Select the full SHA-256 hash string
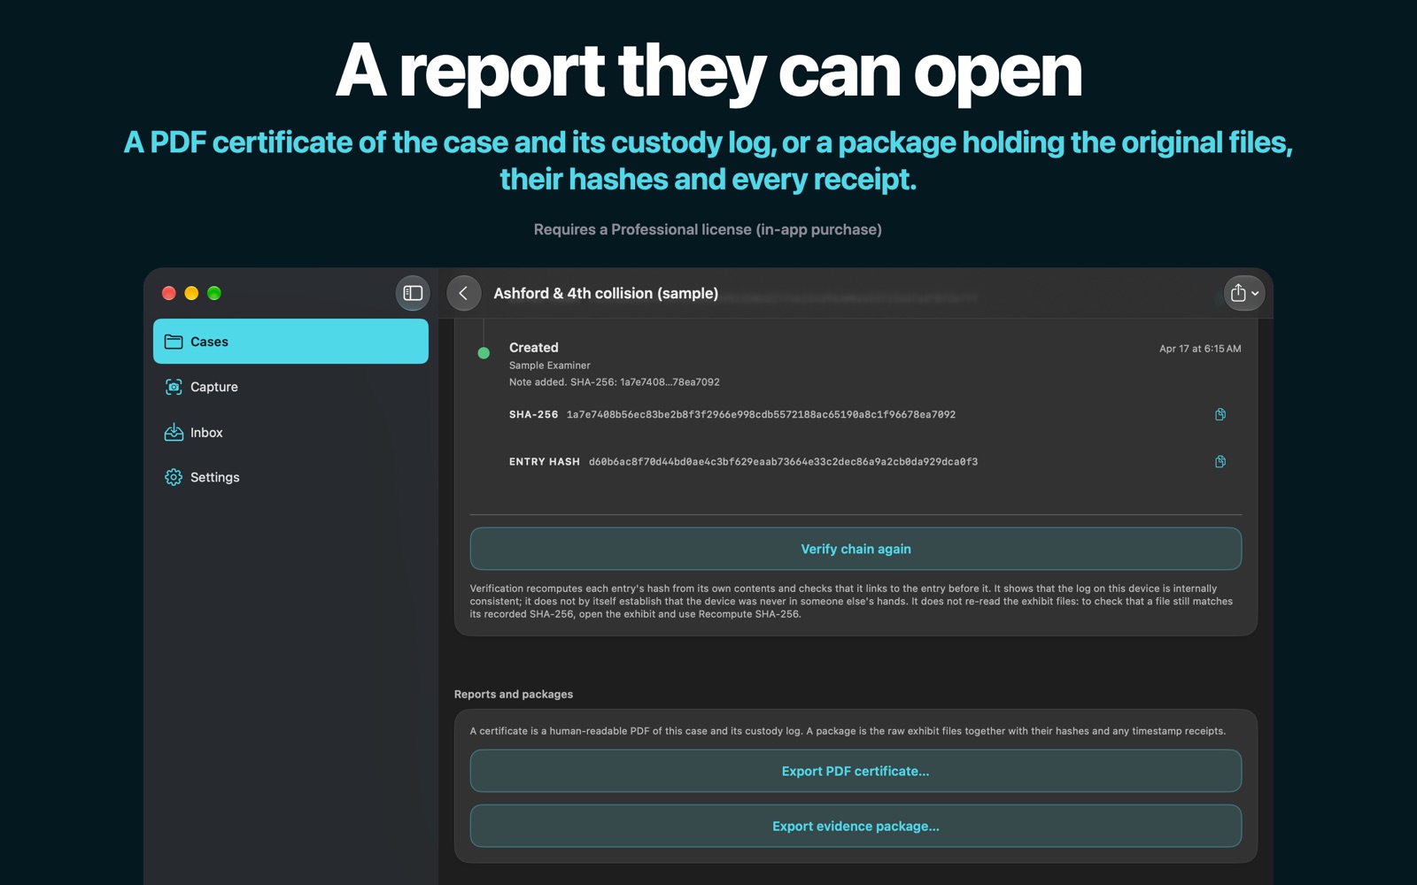The height and width of the screenshot is (885, 1417). pyautogui.click(x=761, y=414)
